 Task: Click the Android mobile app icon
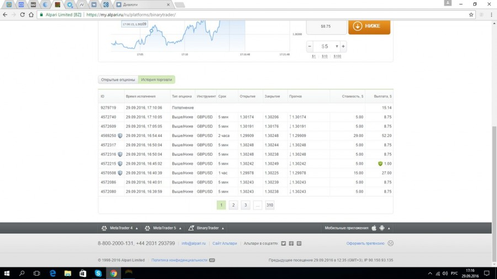click(382, 228)
